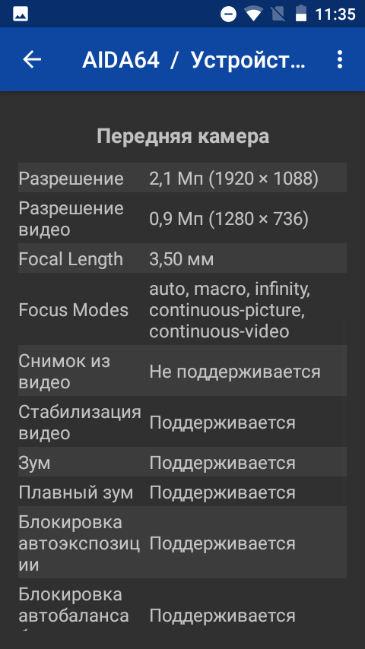
Task: Tap the no-SIM card status icon
Action: click(x=278, y=14)
